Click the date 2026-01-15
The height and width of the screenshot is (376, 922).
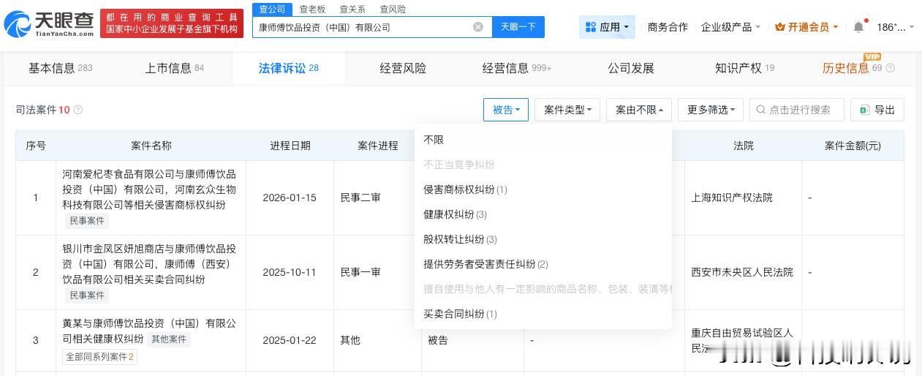[x=290, y=198]
